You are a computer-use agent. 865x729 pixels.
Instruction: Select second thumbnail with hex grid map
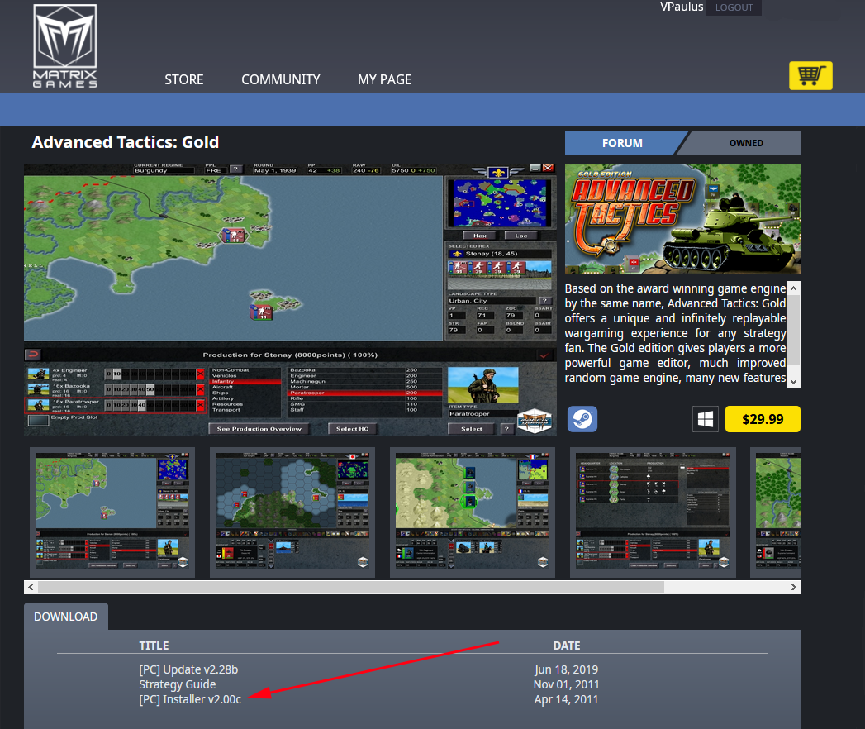pyautogui.click(x=292, y=512)
